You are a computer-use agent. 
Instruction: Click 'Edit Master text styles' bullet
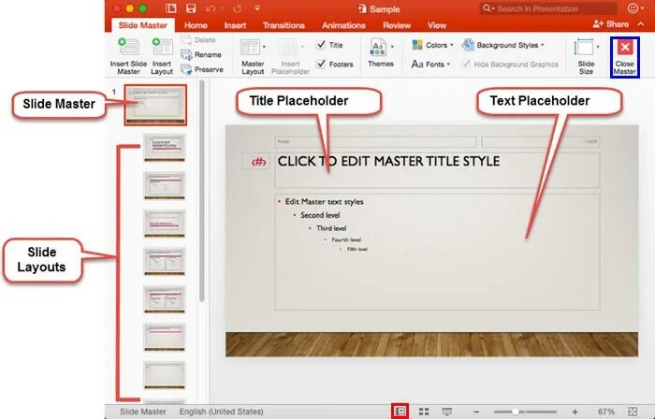(x=324, y=202)
